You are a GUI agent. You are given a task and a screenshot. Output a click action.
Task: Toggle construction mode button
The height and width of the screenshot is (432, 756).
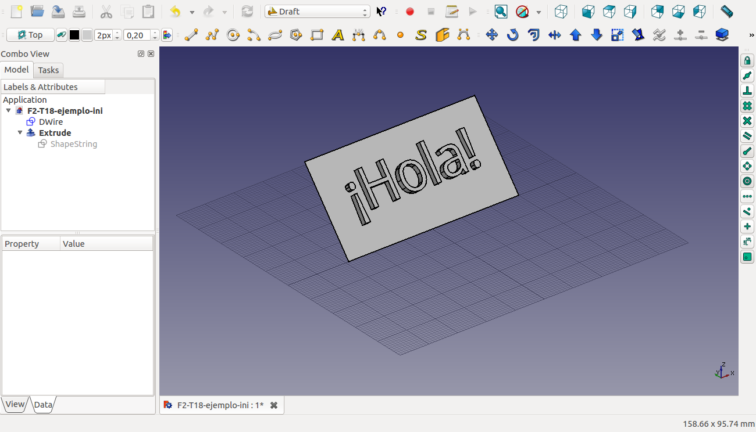click(61, 35)
